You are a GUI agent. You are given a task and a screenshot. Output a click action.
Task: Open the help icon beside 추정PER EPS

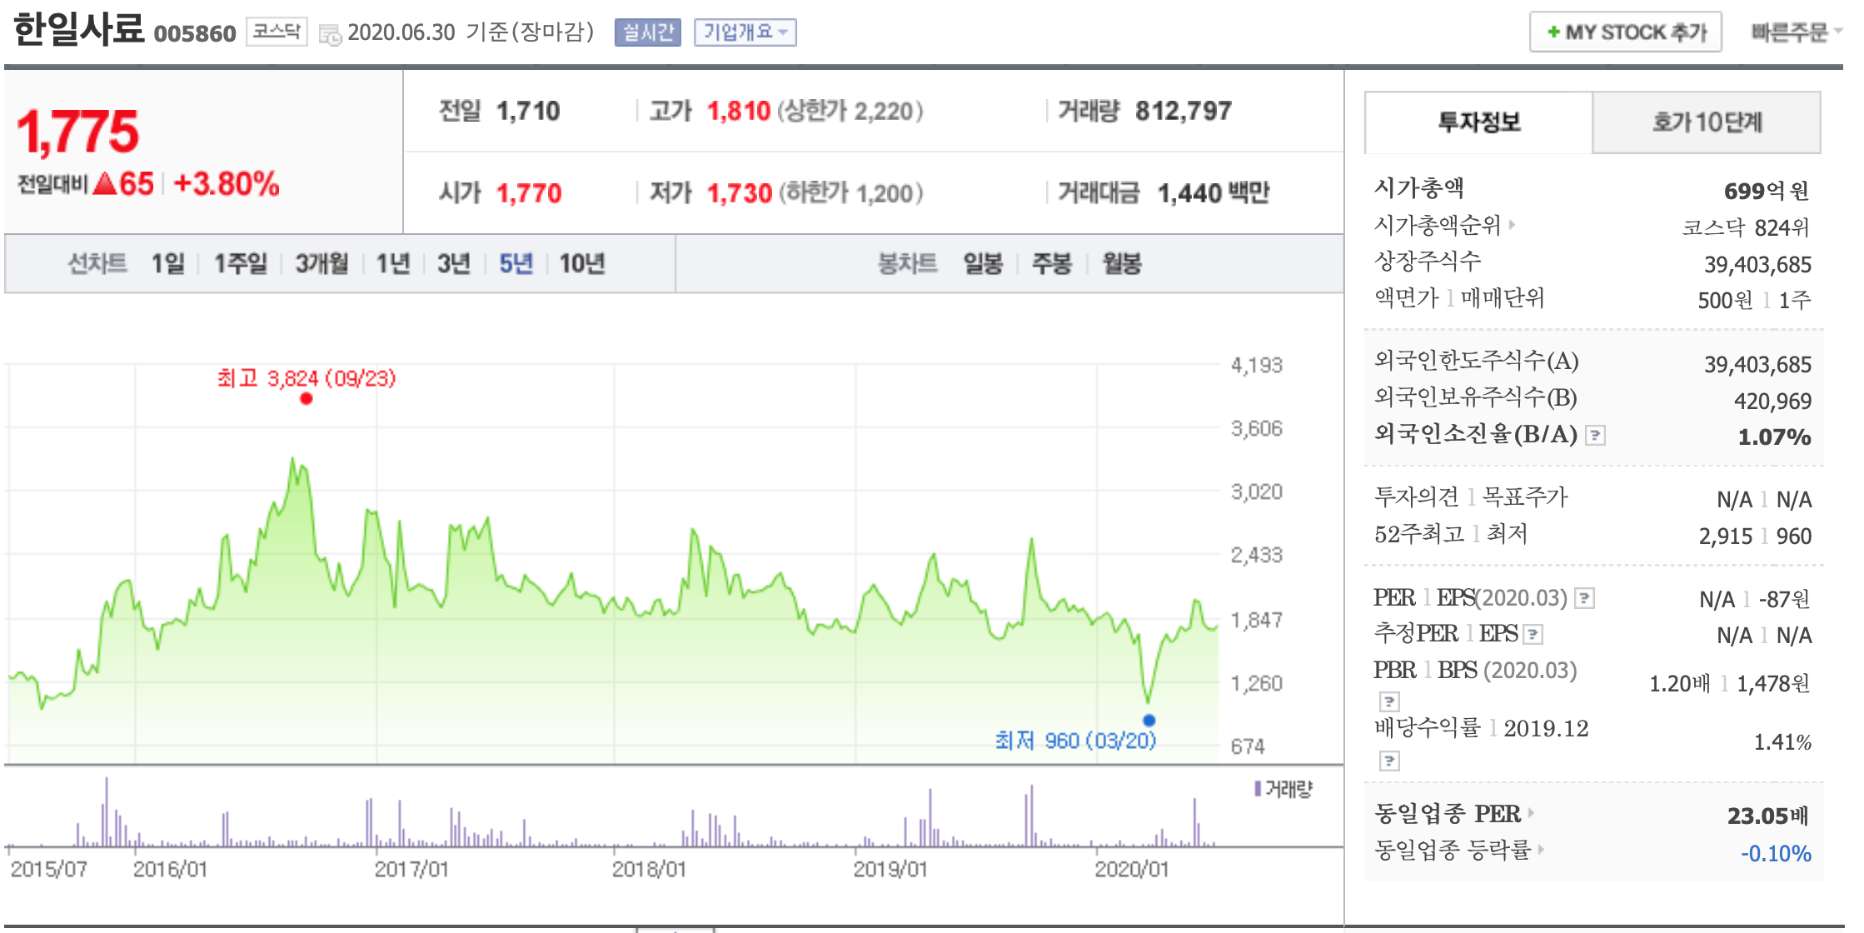click(1533, 635)
